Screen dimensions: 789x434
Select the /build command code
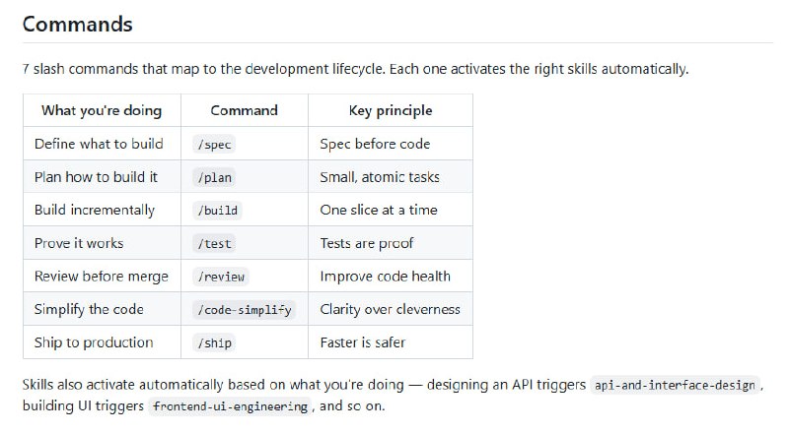coord(218,211)
